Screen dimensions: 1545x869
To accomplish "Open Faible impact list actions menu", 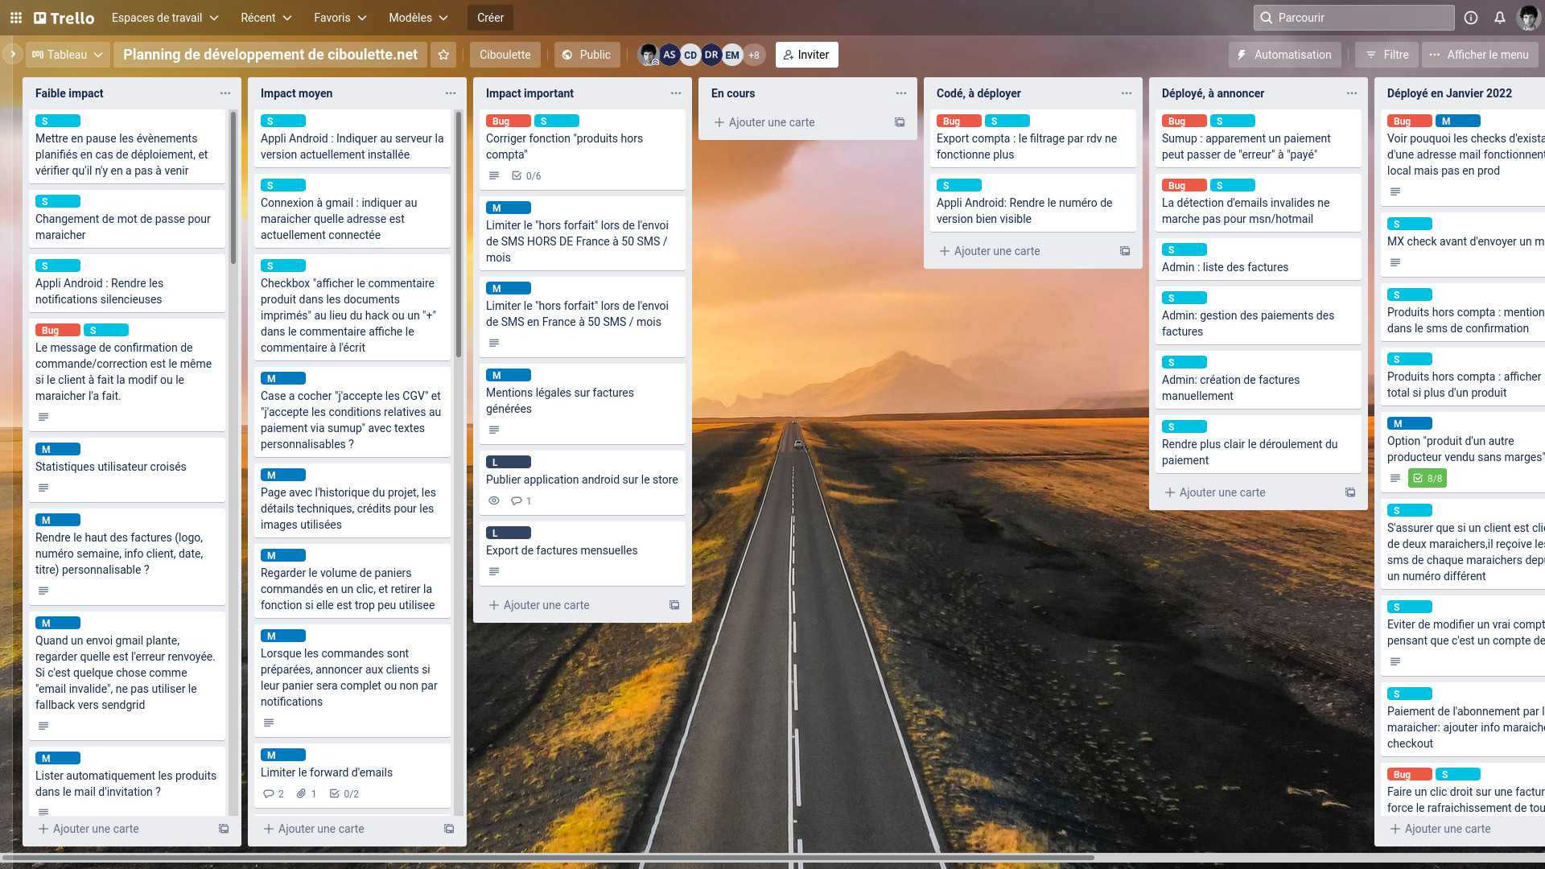I will pos(225,93).
